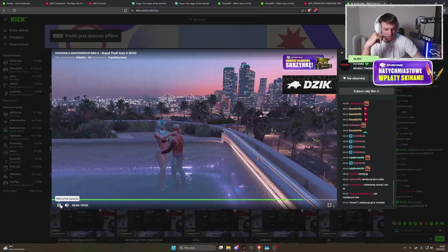The image size is (448, 252).
Task: Open Task View from the taskbar
Action: pyautogui.click(x=221, y=248)
